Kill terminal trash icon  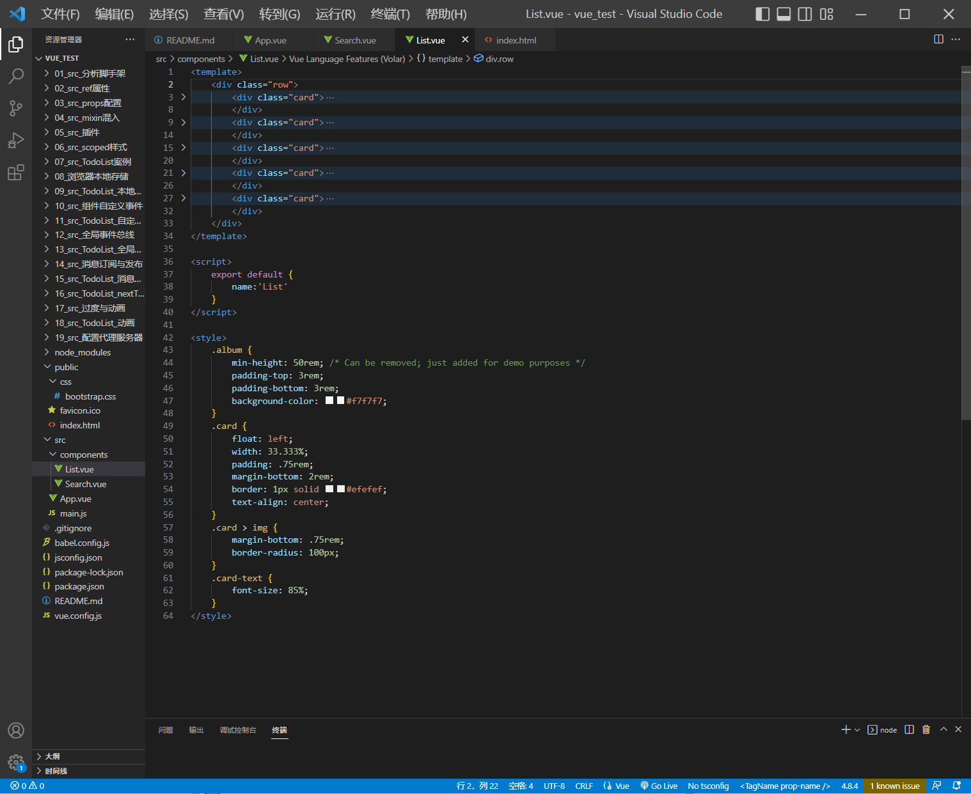pos(926,729)
